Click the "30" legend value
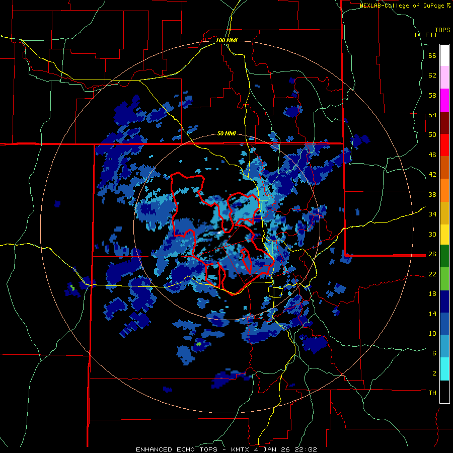Viewport: 453px width, 453px height. 432,234
